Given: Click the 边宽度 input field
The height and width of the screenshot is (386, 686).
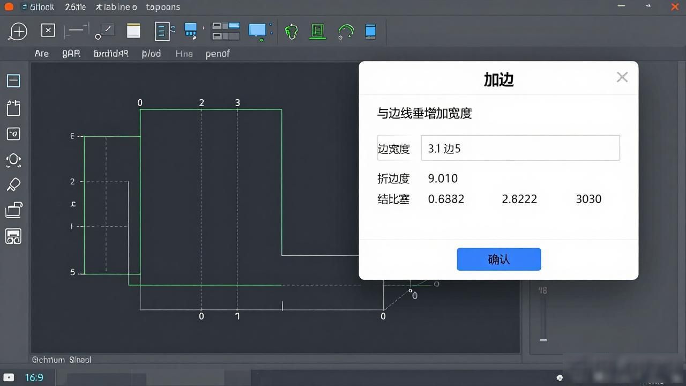Looking at the screenshot, I should tap(520, 148).
